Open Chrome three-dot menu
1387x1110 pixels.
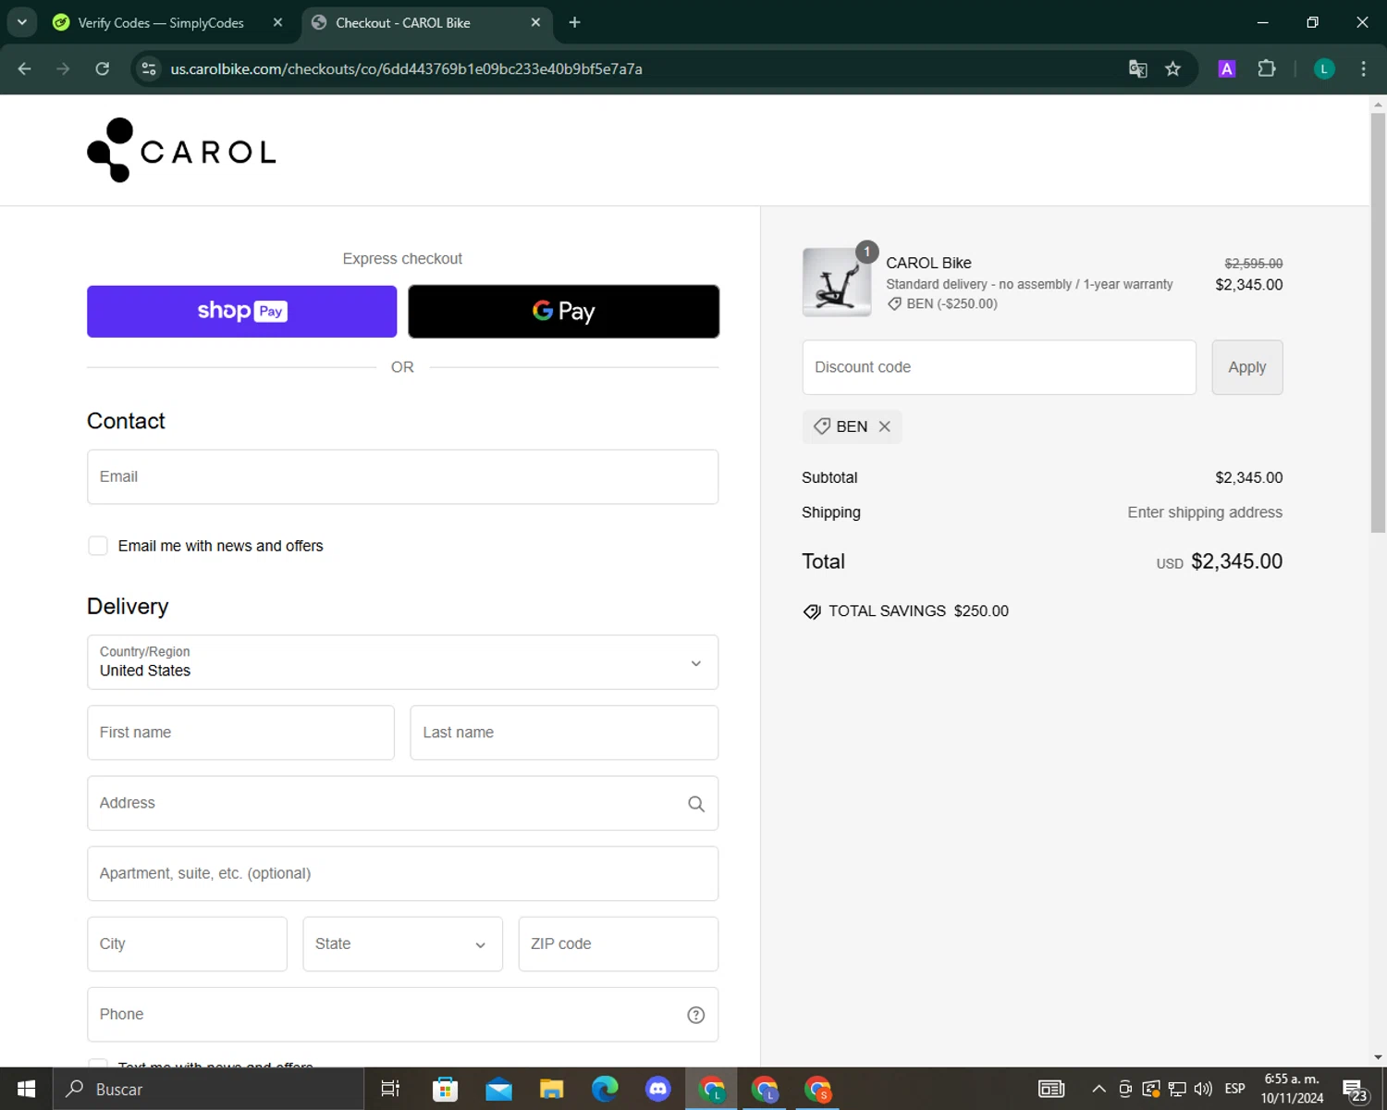(x=1363, y=68)
